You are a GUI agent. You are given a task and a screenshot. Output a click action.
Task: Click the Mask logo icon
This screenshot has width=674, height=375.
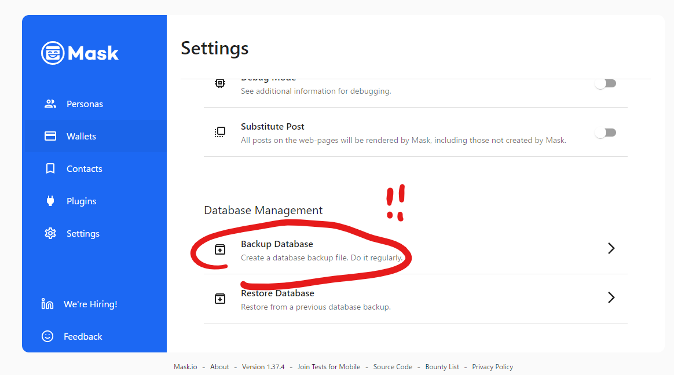tap(53, 53)
